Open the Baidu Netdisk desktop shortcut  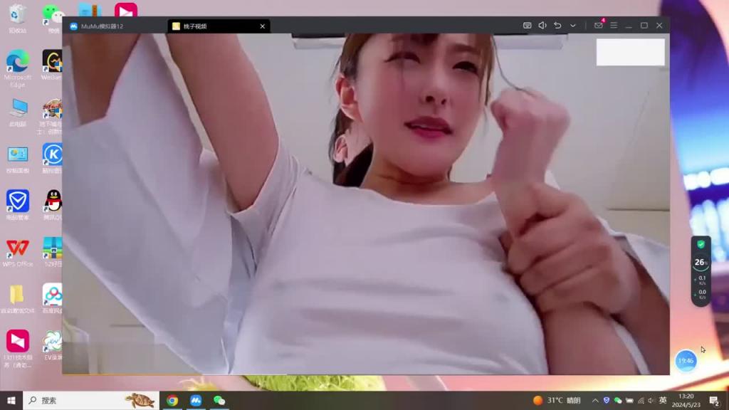(52, 298)
